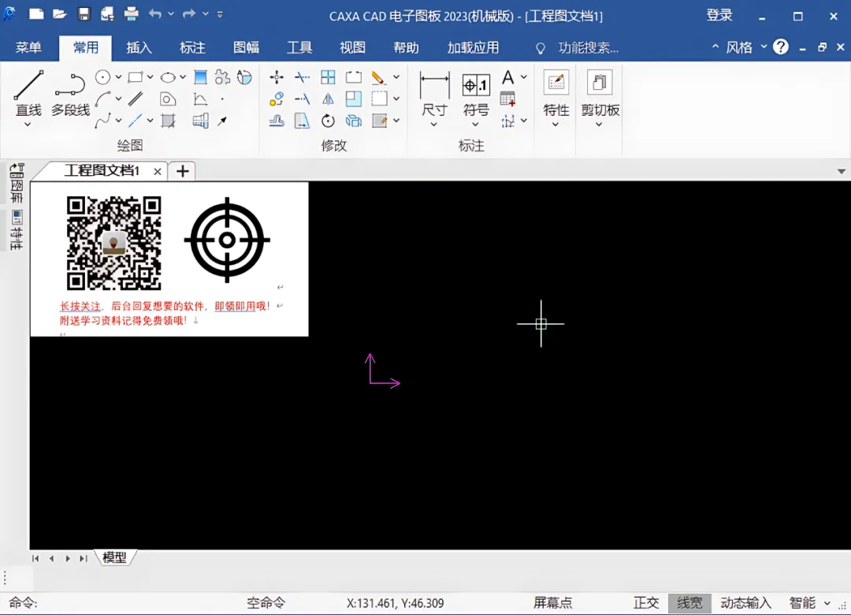Pick the circle drawing tool
The width and height of the screenshot is (851, 615).
click(102, 77)
